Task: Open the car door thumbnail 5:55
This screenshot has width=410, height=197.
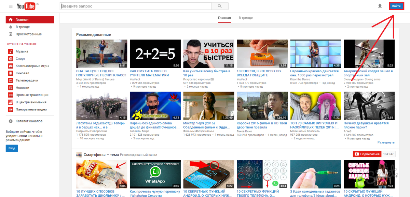Action: [369, 106]
